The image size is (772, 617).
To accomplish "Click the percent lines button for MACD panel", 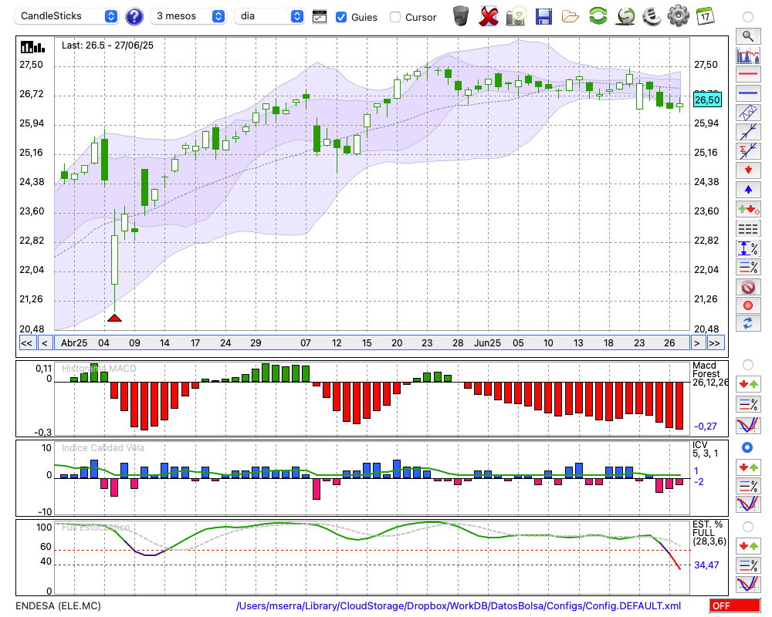I will pyautogui.click(x=748, y=404).
